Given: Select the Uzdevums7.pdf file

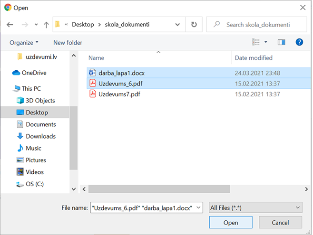Looking at the screenshot, I should pos(119,94).
